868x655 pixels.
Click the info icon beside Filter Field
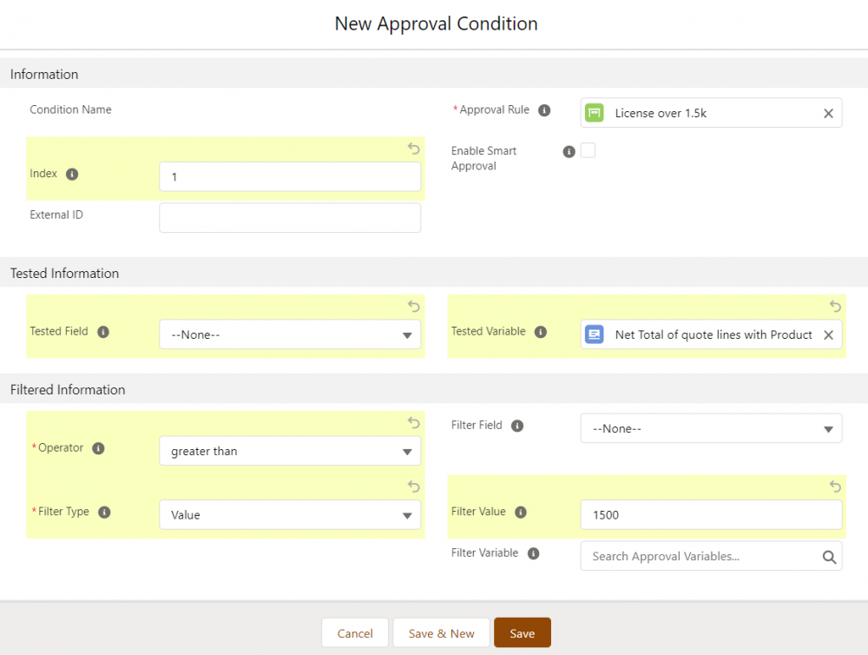point(517,426)
